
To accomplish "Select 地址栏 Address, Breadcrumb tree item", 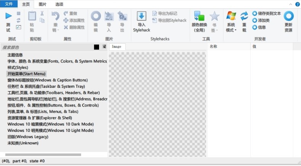I will (57, 99).
